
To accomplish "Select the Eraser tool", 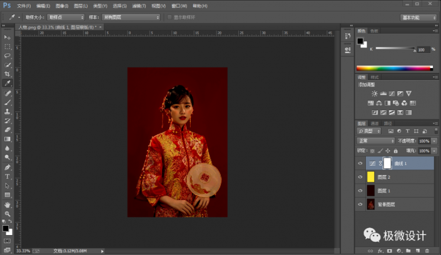I will (8, 130).
